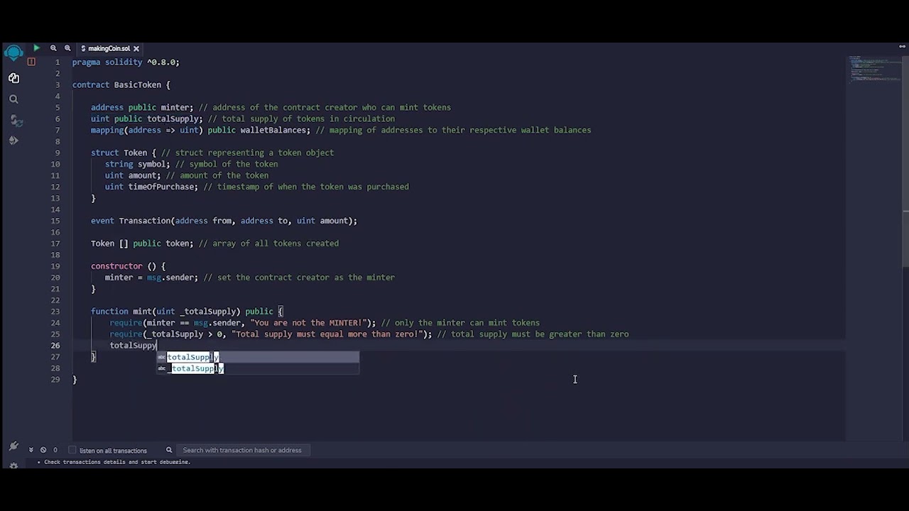Click 'struct Token' declaration on line 9
The width and height of the screenshot is (909, 511).
click(119, 153)
